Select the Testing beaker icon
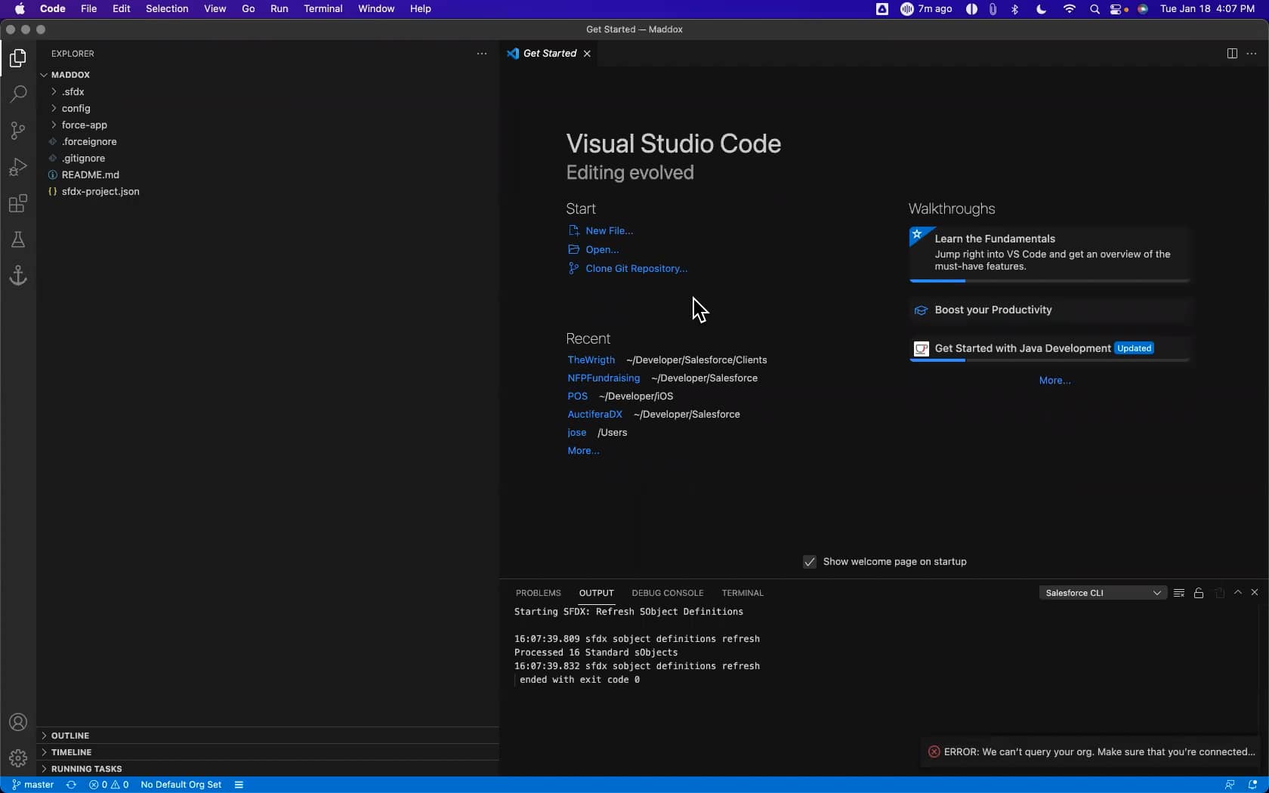 [x=17, y=239]
